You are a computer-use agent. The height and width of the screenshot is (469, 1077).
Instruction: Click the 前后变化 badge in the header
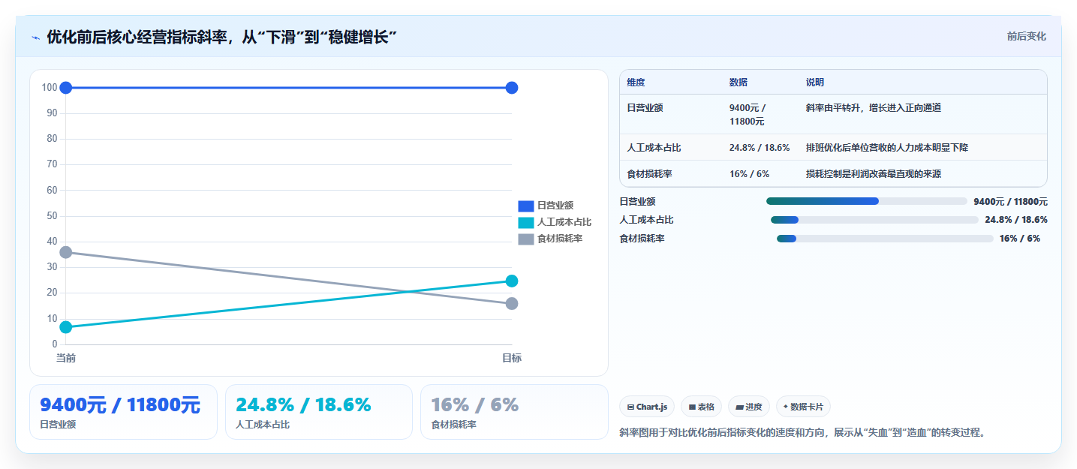[x=1026, y=37]
